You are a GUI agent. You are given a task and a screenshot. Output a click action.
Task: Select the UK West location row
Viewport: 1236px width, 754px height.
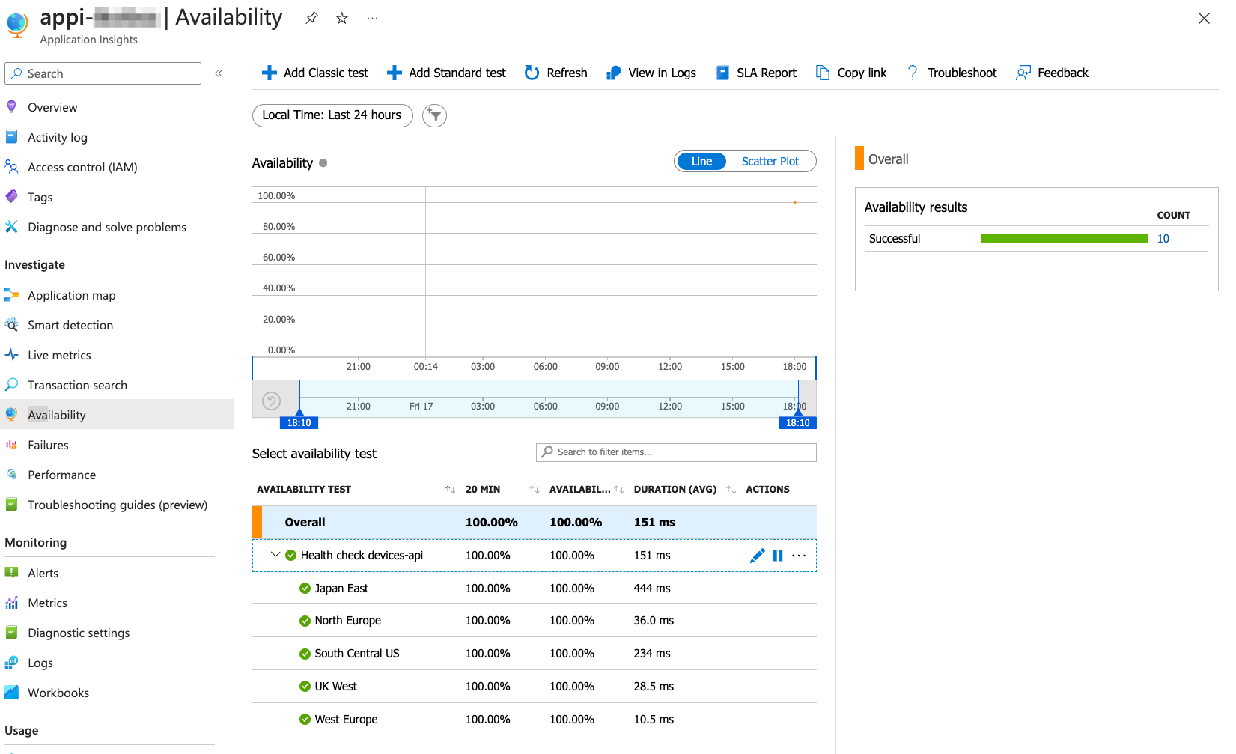point(535,687)
